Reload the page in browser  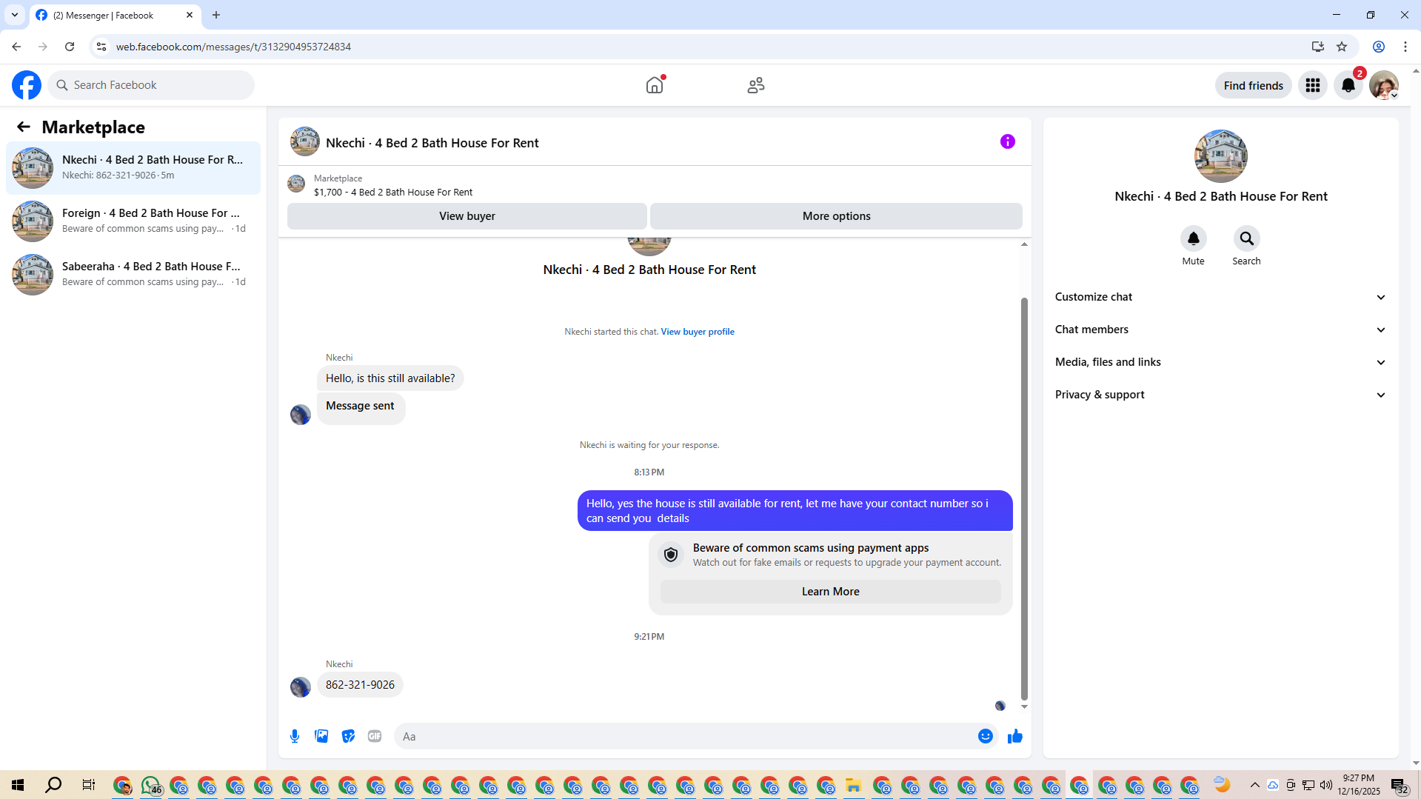pyautogui.click(x=70, y=47)
